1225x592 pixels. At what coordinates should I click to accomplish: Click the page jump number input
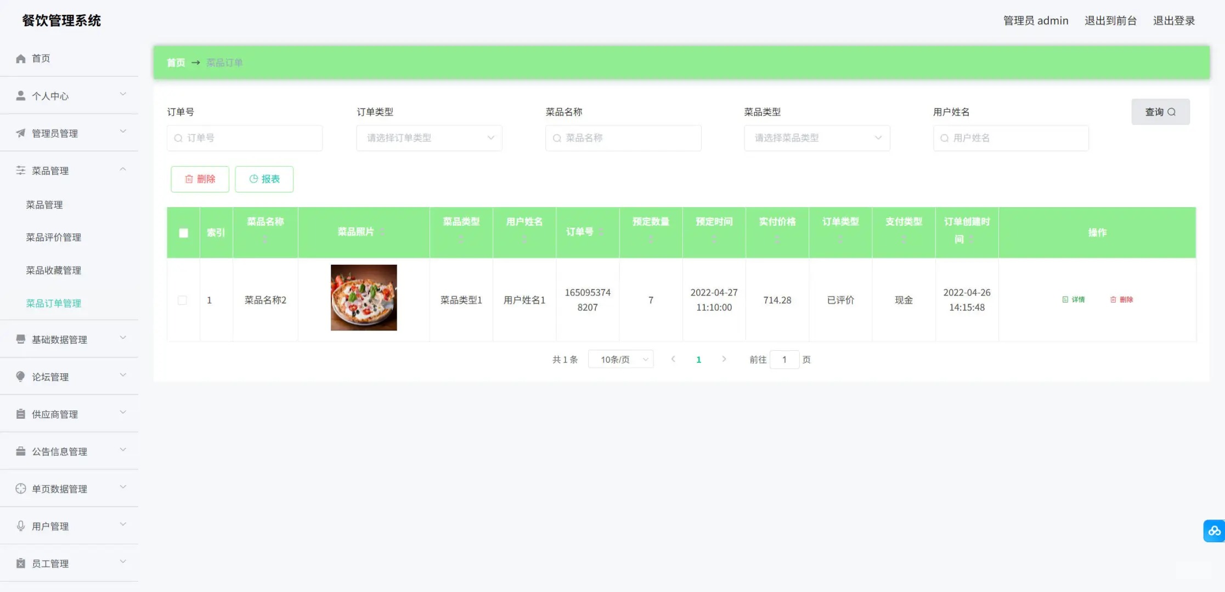point(784,360)
